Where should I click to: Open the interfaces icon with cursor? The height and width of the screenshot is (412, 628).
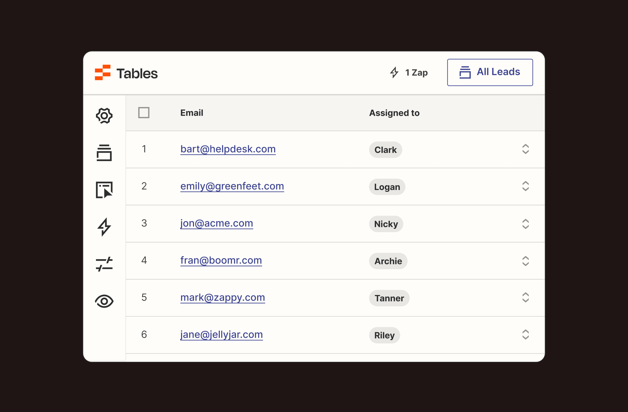[x=104, y=190]
